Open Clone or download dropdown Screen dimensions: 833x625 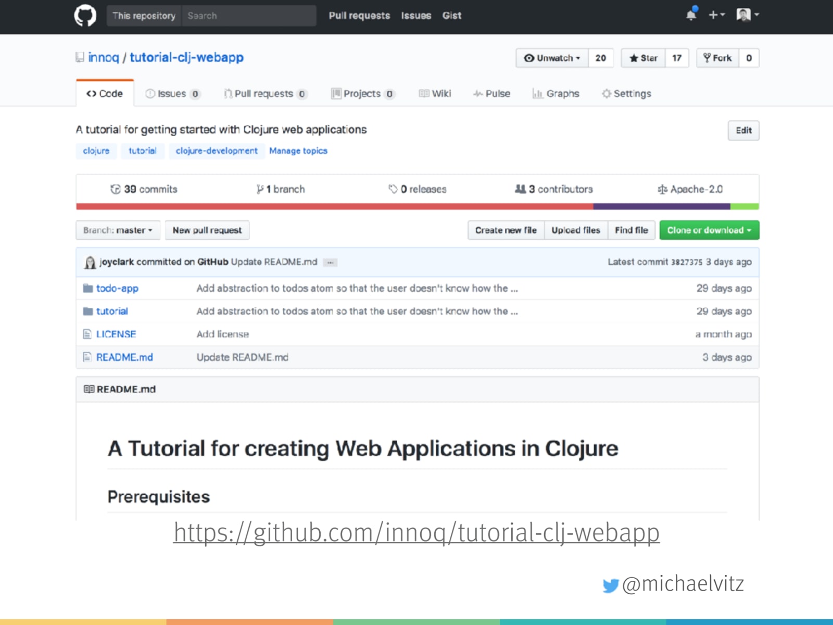(709, 230)
